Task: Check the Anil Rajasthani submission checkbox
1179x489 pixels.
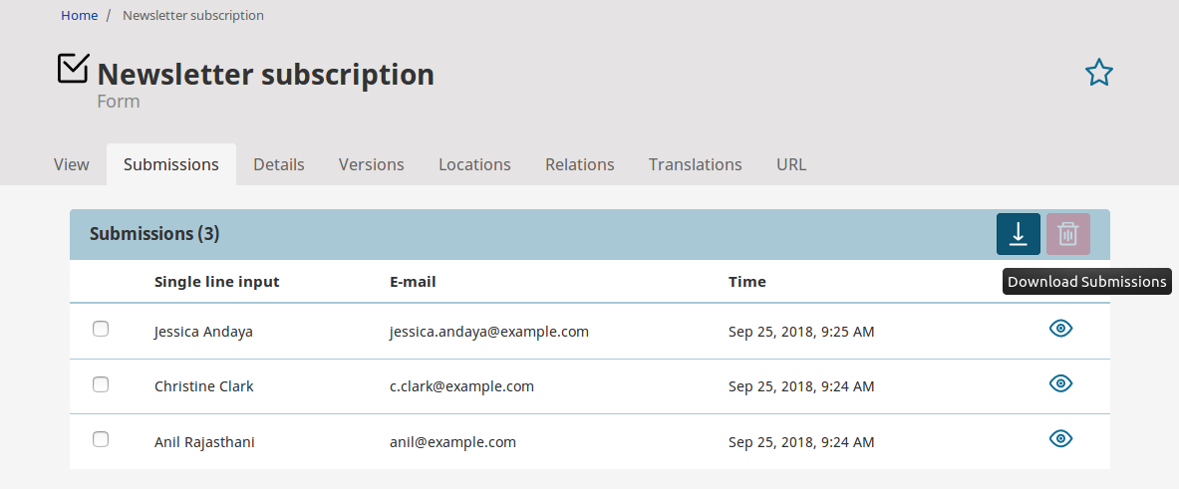Action: coord(101,439)
